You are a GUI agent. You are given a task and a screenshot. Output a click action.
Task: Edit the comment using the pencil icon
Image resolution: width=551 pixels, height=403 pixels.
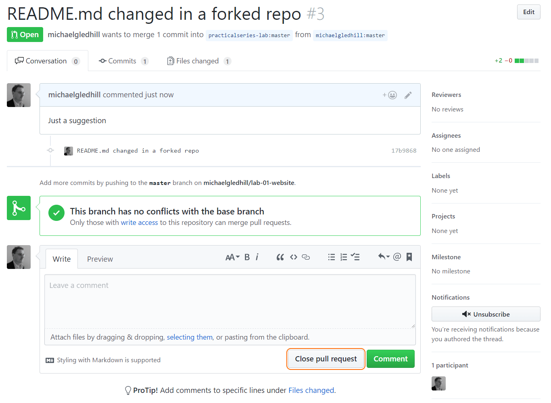(408, 95)
